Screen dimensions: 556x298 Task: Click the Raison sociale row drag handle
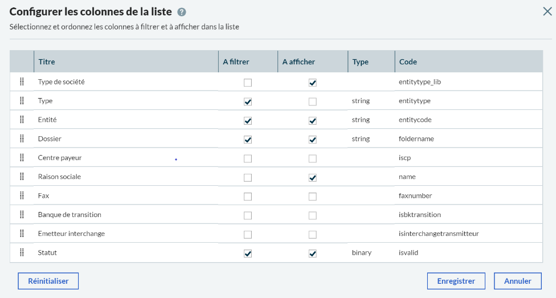22,177
